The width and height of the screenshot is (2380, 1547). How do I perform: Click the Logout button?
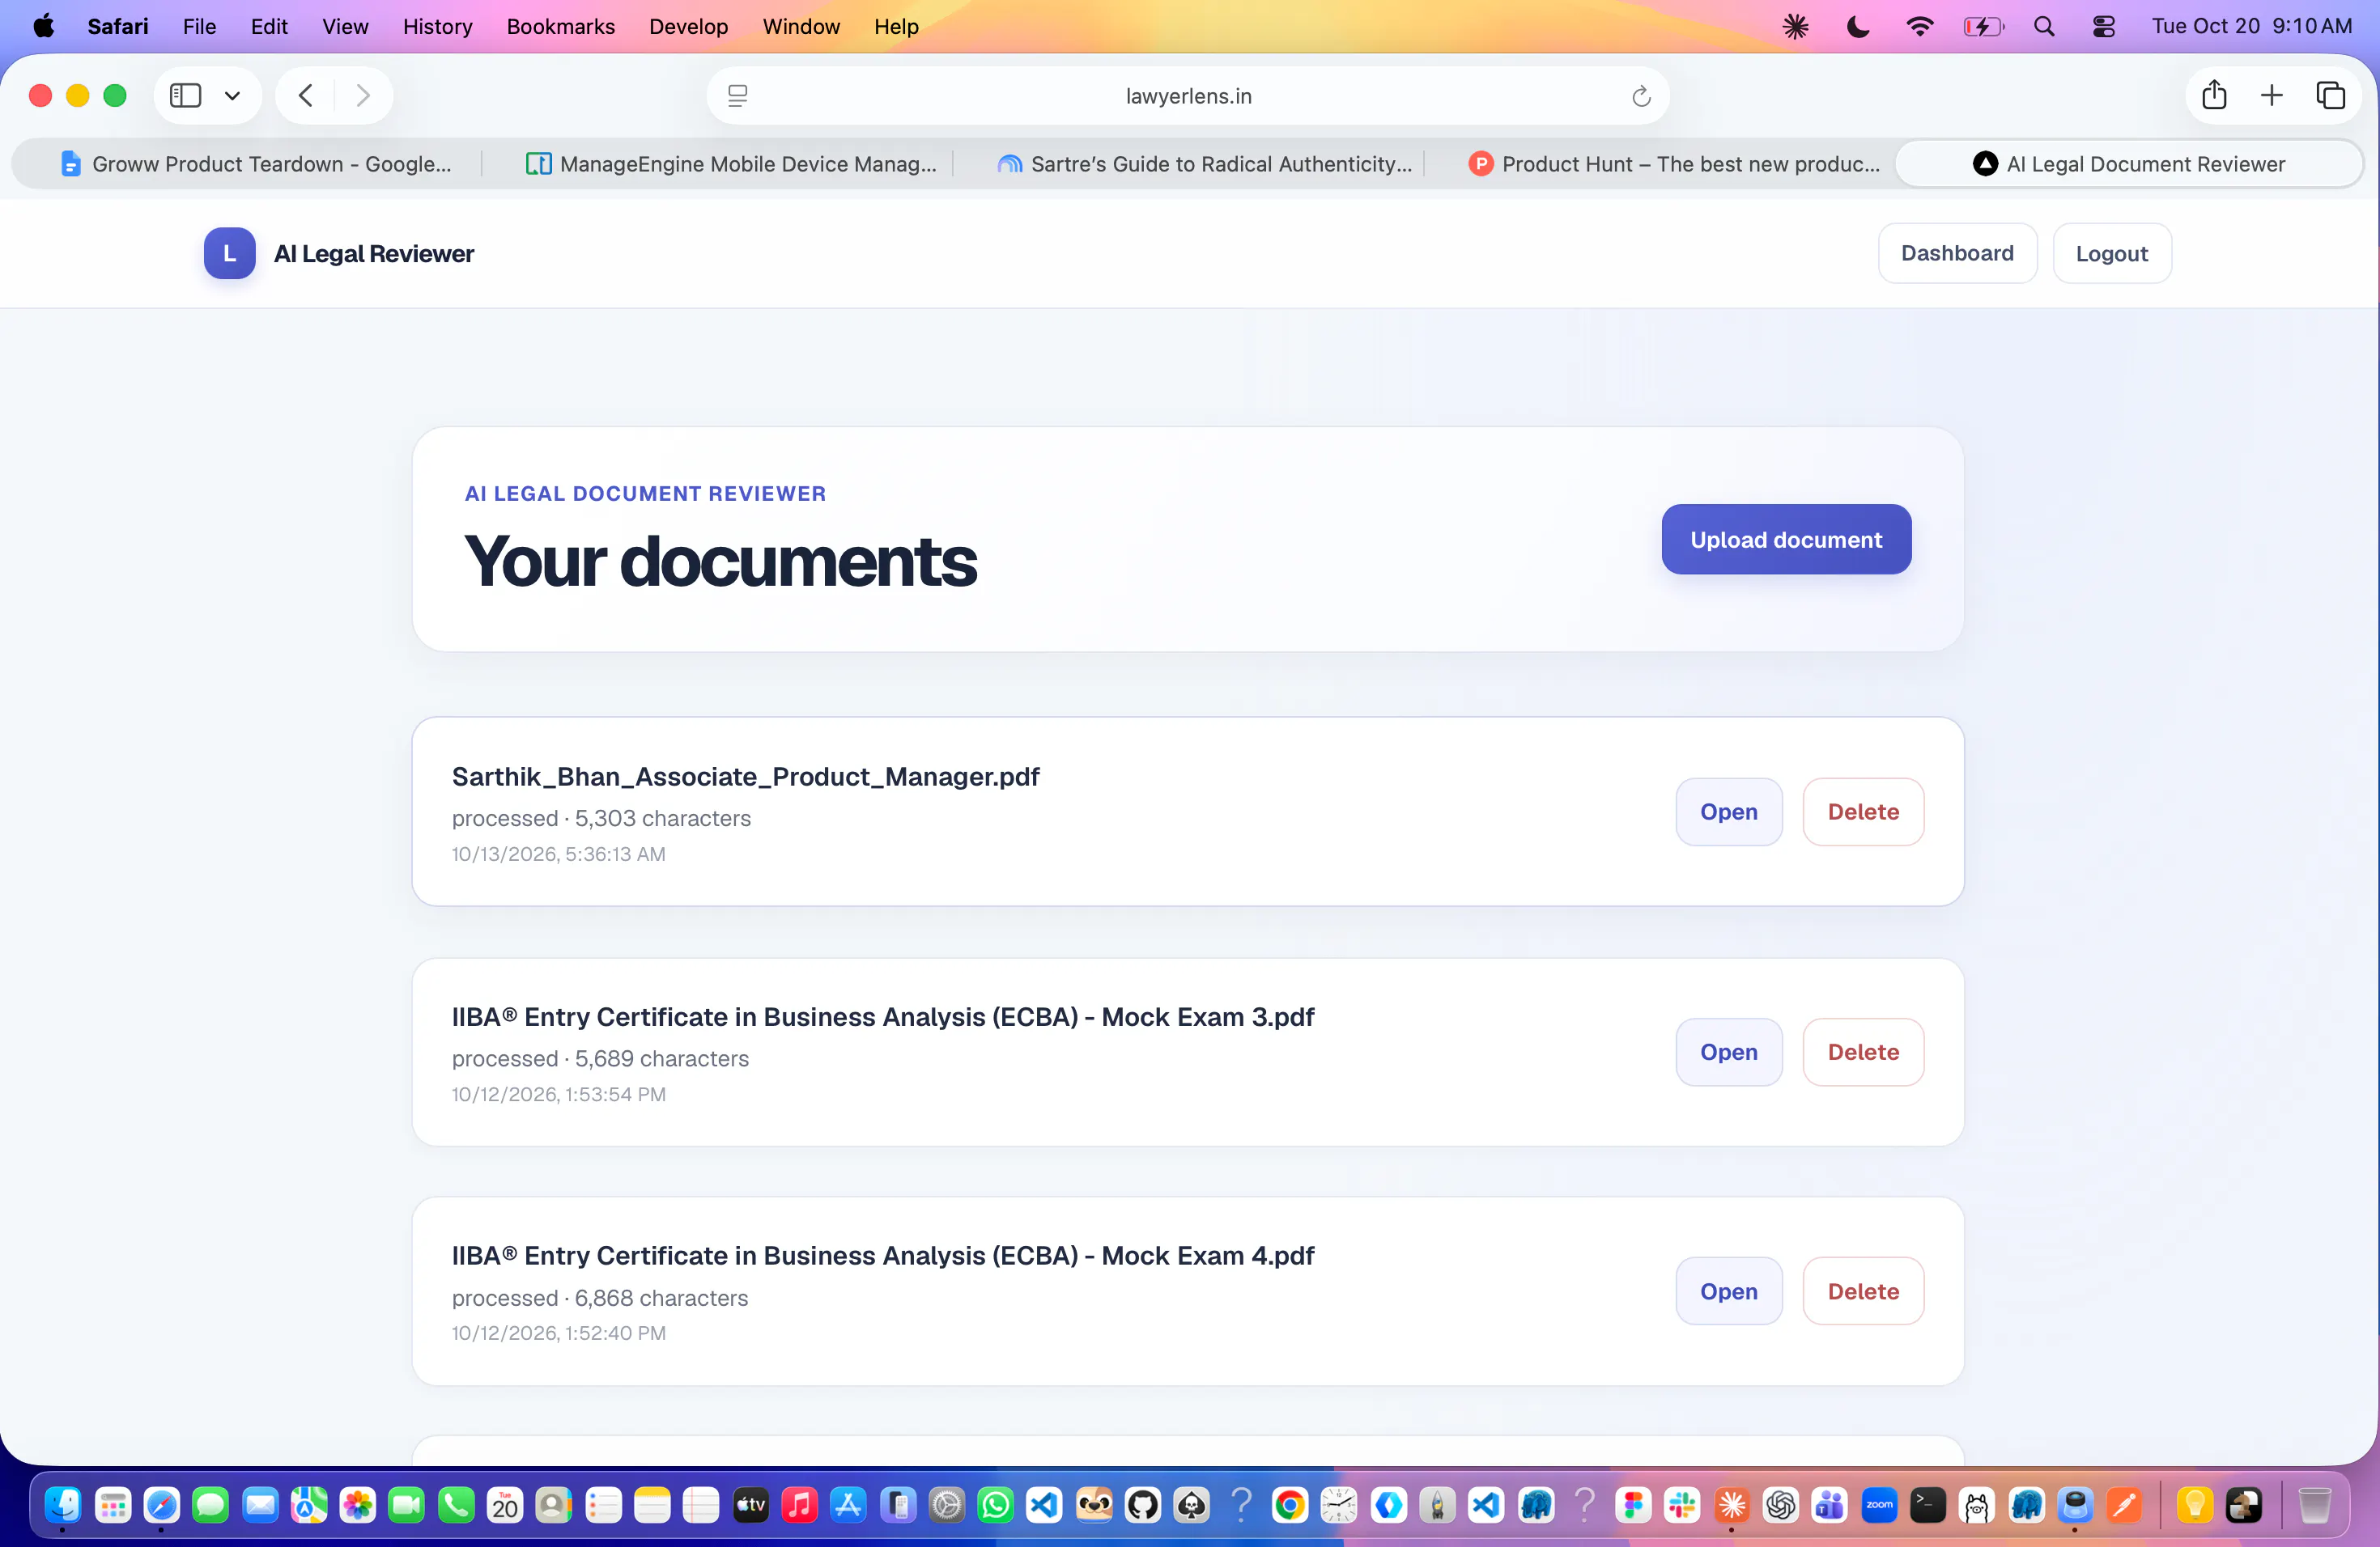pos(2111,254)
